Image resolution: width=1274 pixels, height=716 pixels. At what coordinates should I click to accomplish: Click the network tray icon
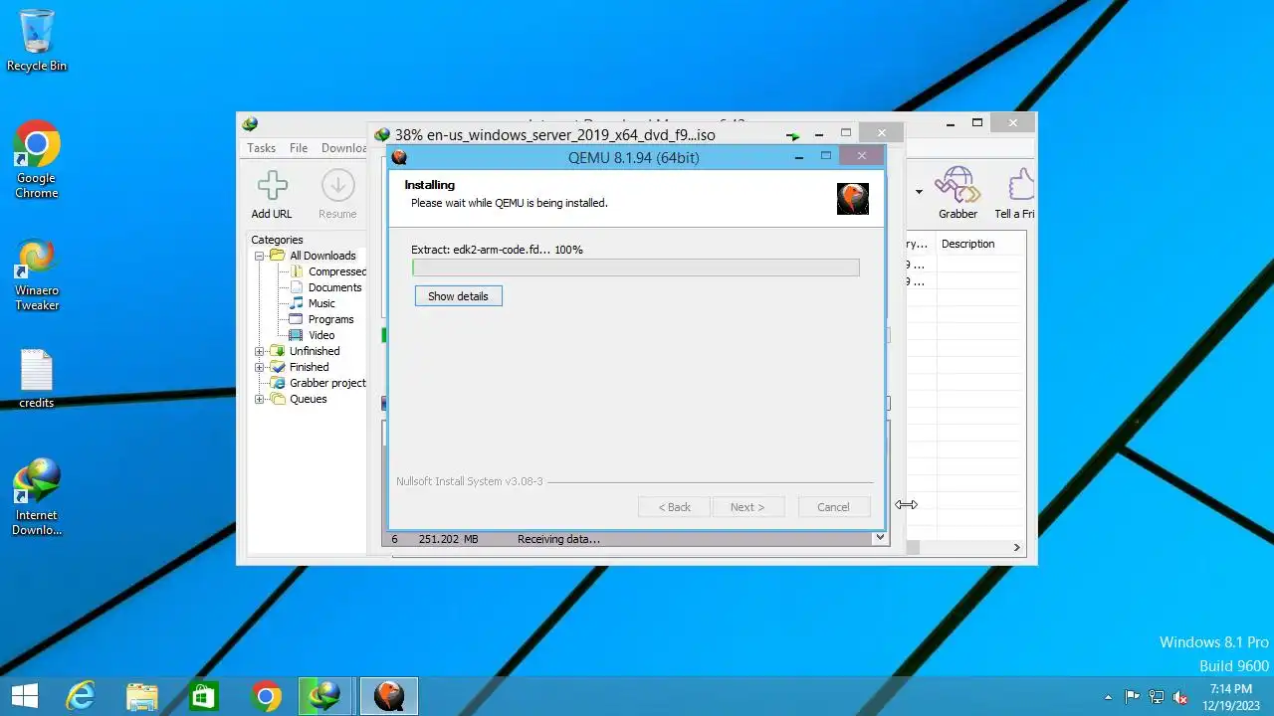(1157, 697)
